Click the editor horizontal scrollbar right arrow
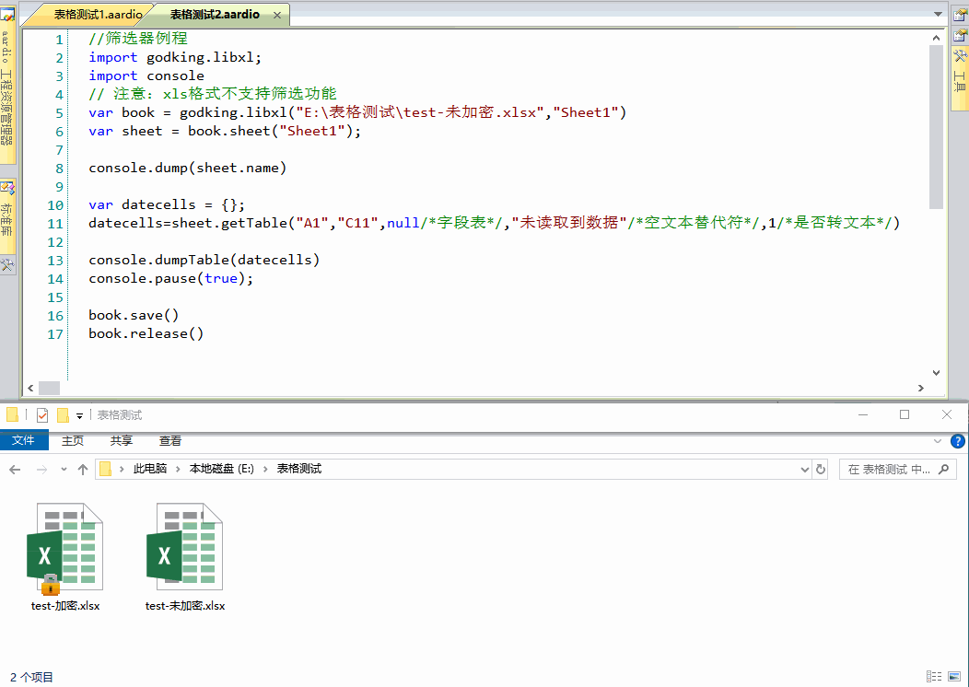The height and width of the screenshot is (687, 969). point(921,388)
